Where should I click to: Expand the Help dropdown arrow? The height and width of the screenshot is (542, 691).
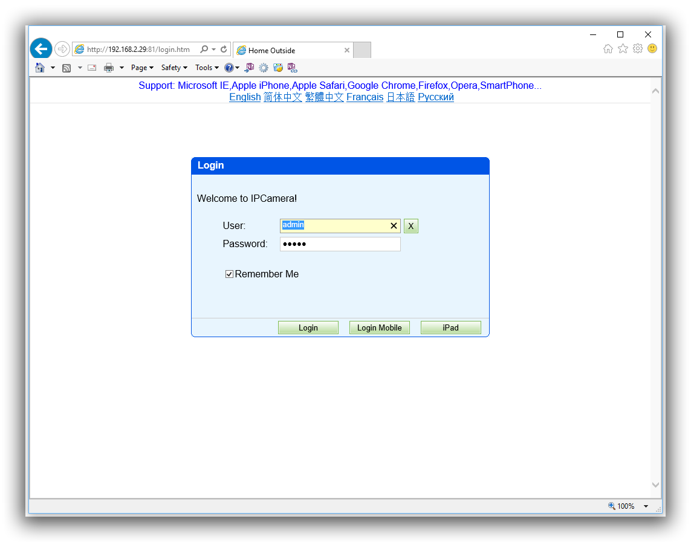click(x=237, y=68)
